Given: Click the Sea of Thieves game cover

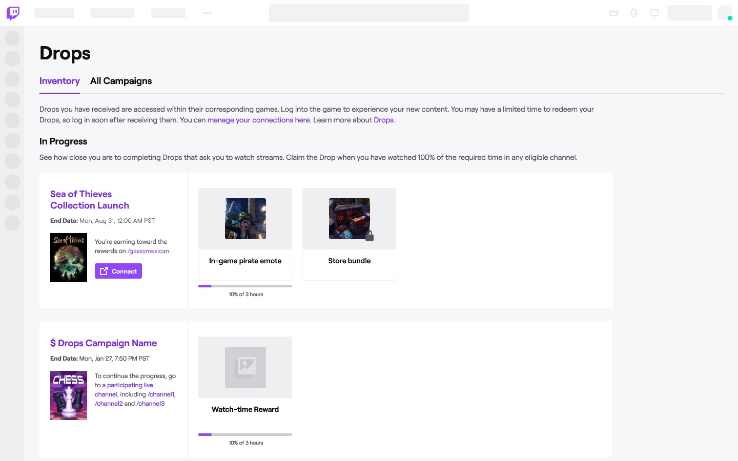Looking at the screenshot, I should 69,258.
